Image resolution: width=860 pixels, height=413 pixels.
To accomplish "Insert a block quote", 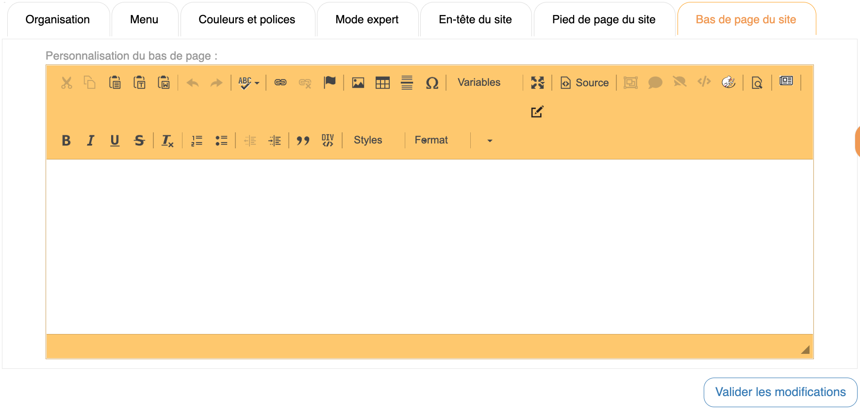I will 303,141.
